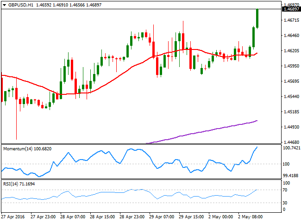
Task: Select the current price tag 1.46897
Action: pos(291,9)
